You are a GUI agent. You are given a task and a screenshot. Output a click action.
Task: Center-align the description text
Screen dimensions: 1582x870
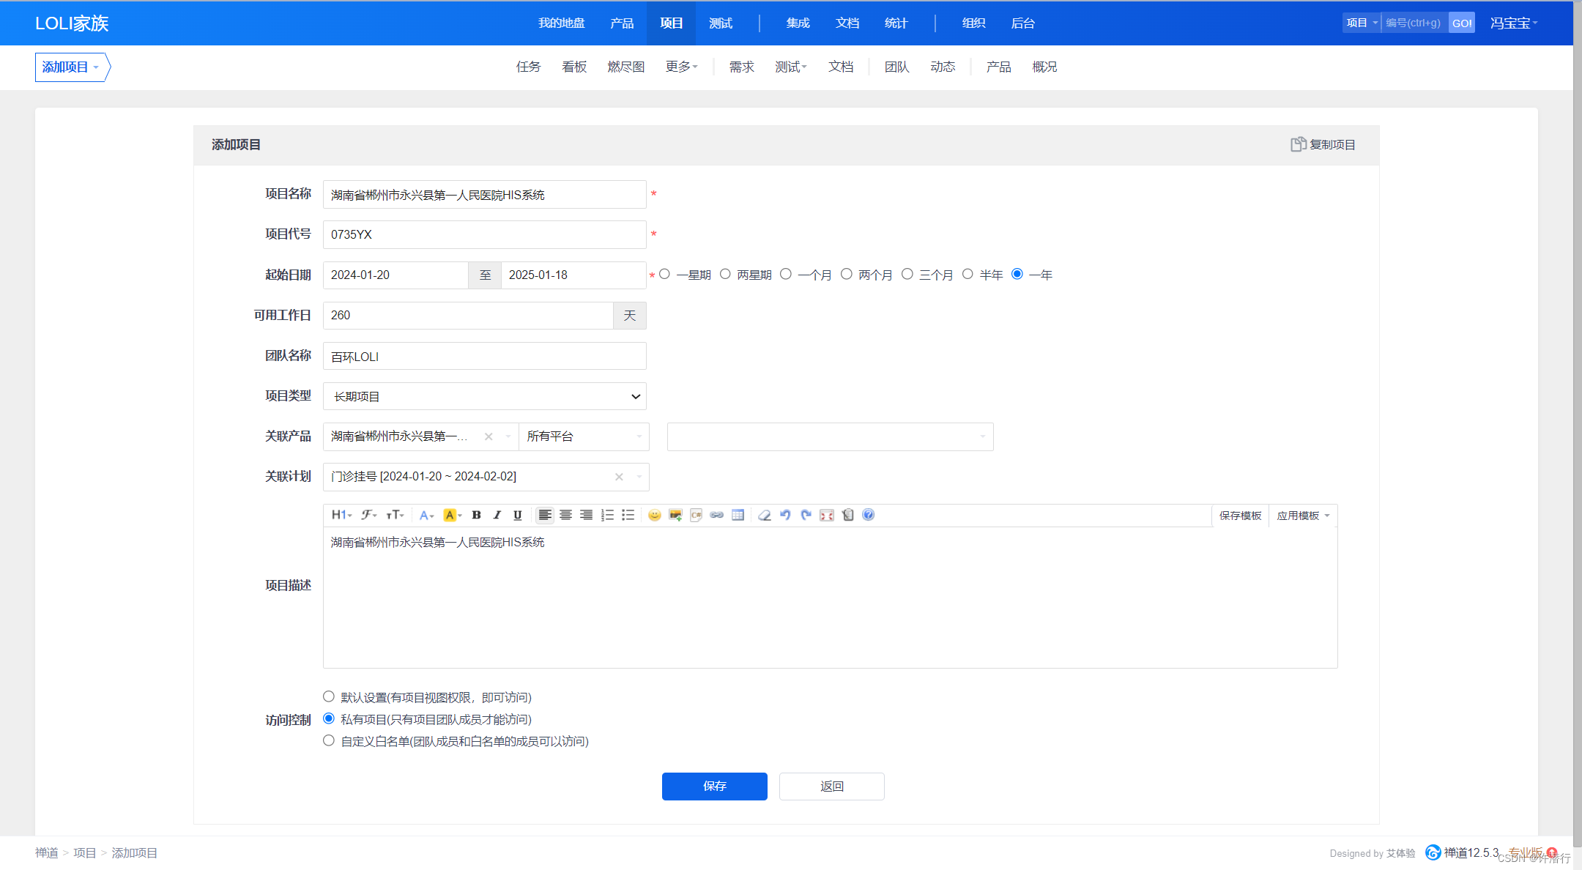[x=565, y=515]
